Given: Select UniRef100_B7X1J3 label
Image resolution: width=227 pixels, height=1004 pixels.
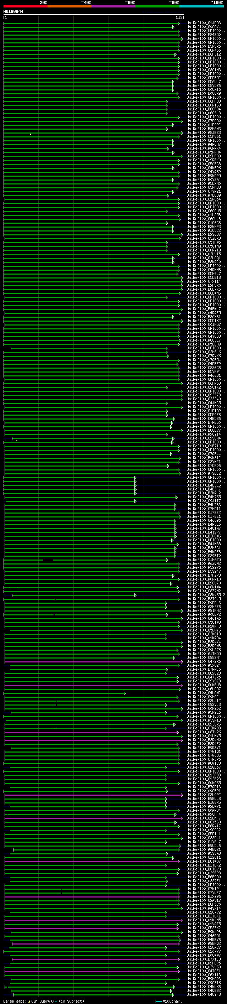Looking at the screenshot, I should pyautogui.click(x=204, y=959).
